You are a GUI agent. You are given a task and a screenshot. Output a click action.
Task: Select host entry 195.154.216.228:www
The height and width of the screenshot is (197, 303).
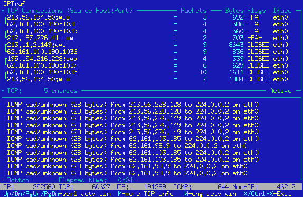(42, 59)
